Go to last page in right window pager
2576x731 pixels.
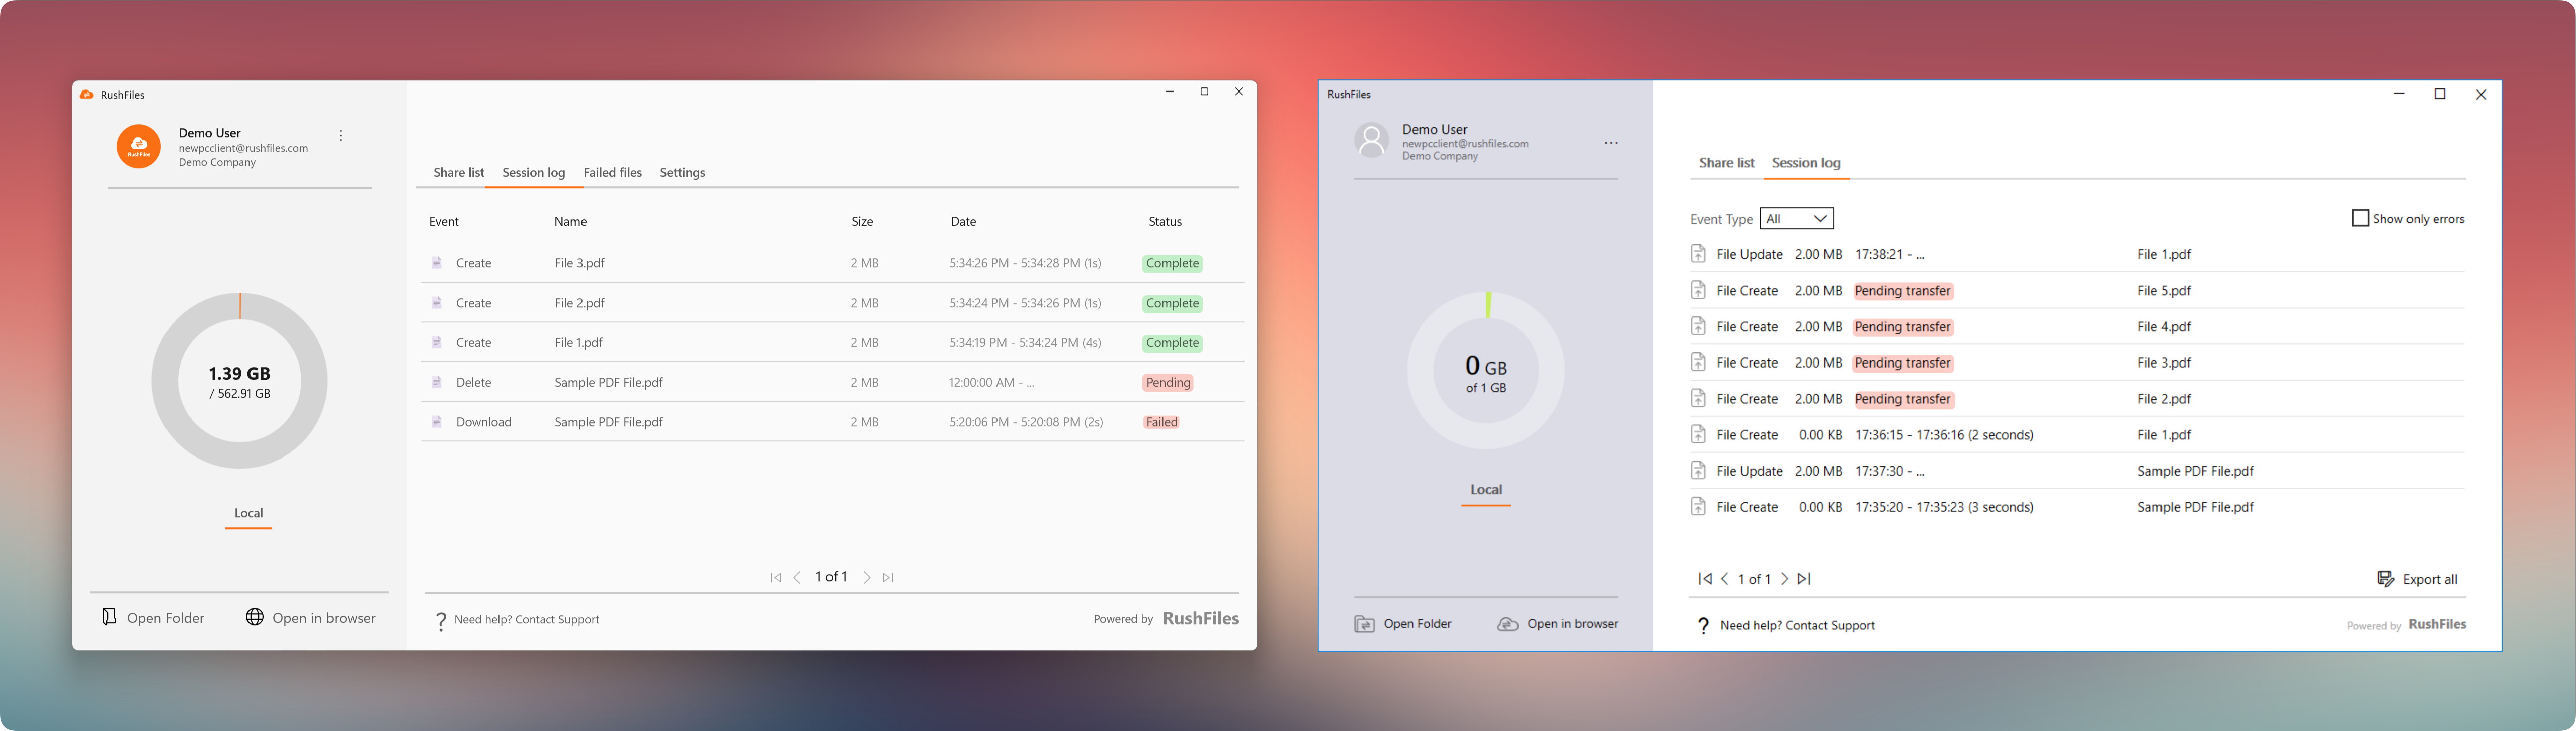click(x=1804, y=579)
